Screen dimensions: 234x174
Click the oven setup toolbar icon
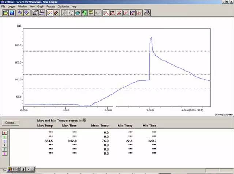point(35,13)
